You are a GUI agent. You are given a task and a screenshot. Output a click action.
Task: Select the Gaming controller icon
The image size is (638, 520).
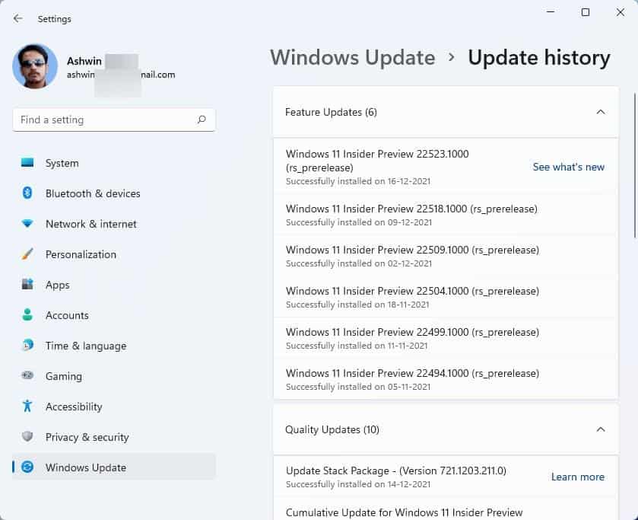click(27, 376)
